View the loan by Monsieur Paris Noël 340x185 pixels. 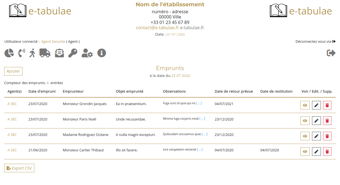pyautogui.click(x=305, y=121)
